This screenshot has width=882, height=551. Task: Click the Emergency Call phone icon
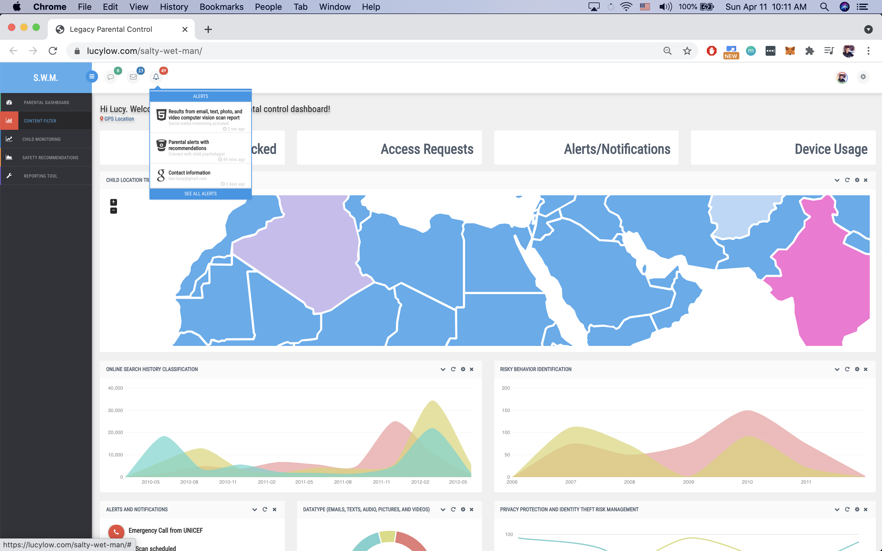(116, 532)
